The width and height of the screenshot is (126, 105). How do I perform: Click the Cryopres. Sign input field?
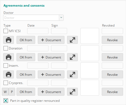click(59, 83)
